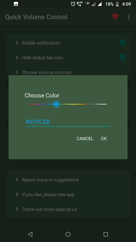Expand the Enable notification chevron
The width and height of the screenshot is (136, 242).
17,43
